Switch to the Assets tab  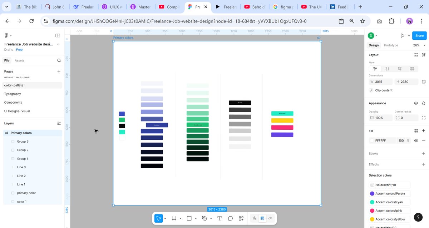click(x=20, y=60)
